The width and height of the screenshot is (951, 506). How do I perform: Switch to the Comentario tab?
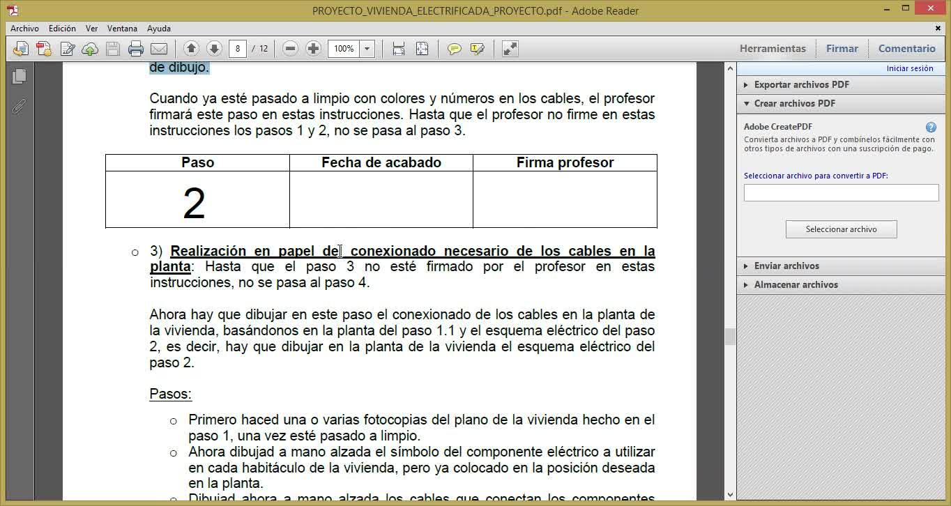[906, 49]
